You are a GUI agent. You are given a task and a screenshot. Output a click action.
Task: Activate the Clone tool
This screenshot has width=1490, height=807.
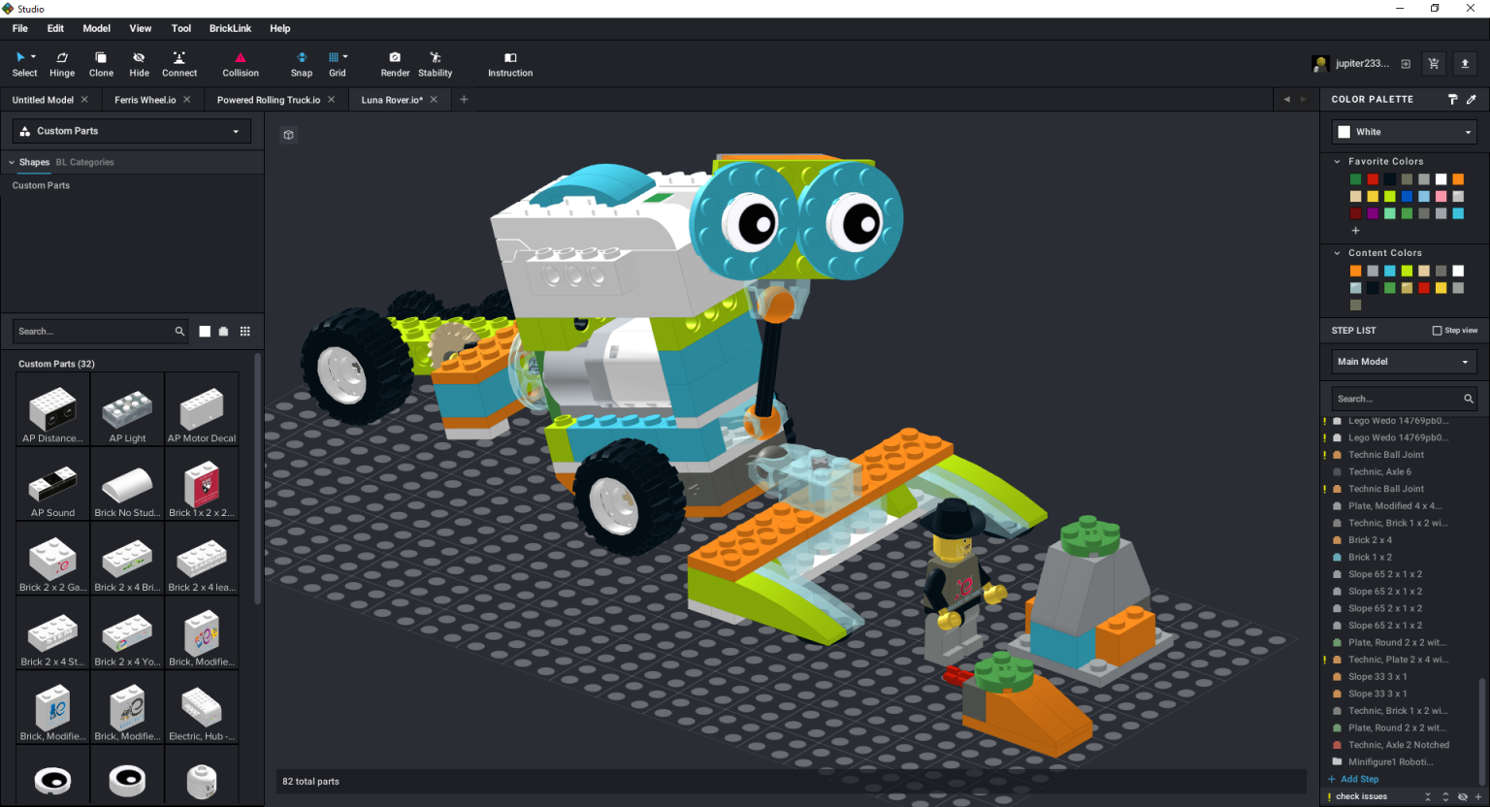click(x=101, y=64)
